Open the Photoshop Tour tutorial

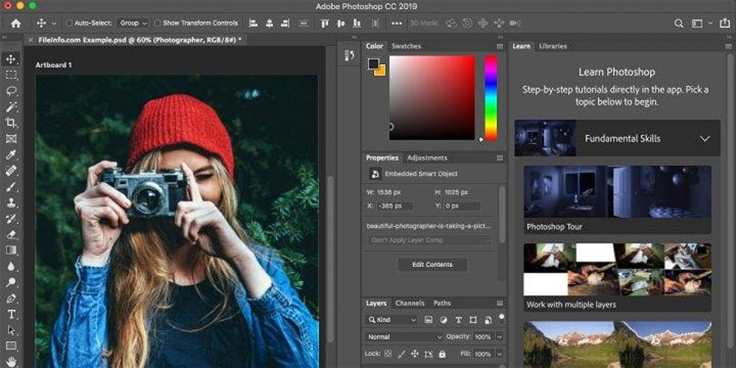point(617,199)
